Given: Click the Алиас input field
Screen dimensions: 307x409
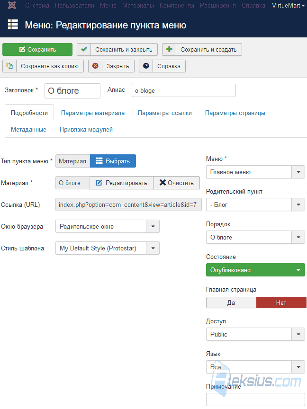Looking at the screenshot, I should tap(184, 90).
